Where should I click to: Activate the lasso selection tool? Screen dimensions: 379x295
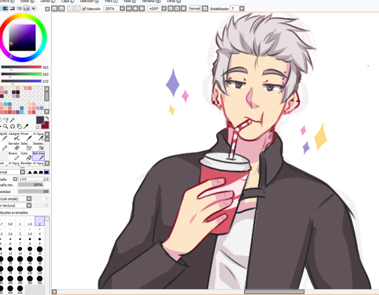(6, 120)
